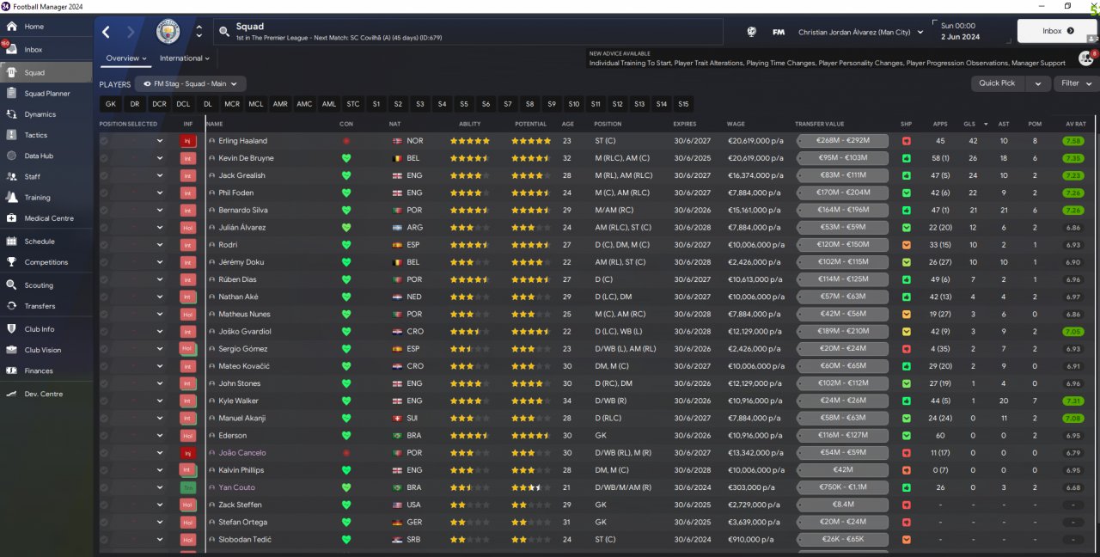Click the FM logo menu
Image resolution: width=1100 pixels, height=557 pixels.
779,32
